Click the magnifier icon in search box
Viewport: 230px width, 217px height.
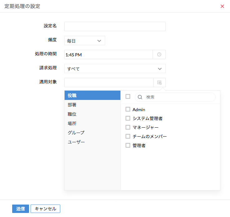pyautogui.click(x=140, y=97)
